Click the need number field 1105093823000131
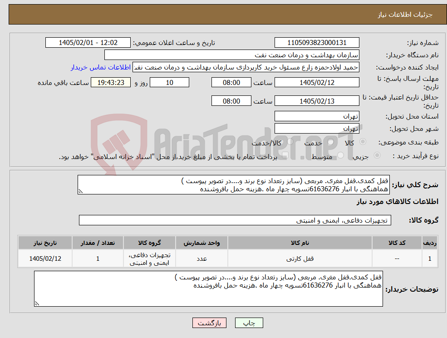This screenshot has width=447, height=338. coord(317,43)
